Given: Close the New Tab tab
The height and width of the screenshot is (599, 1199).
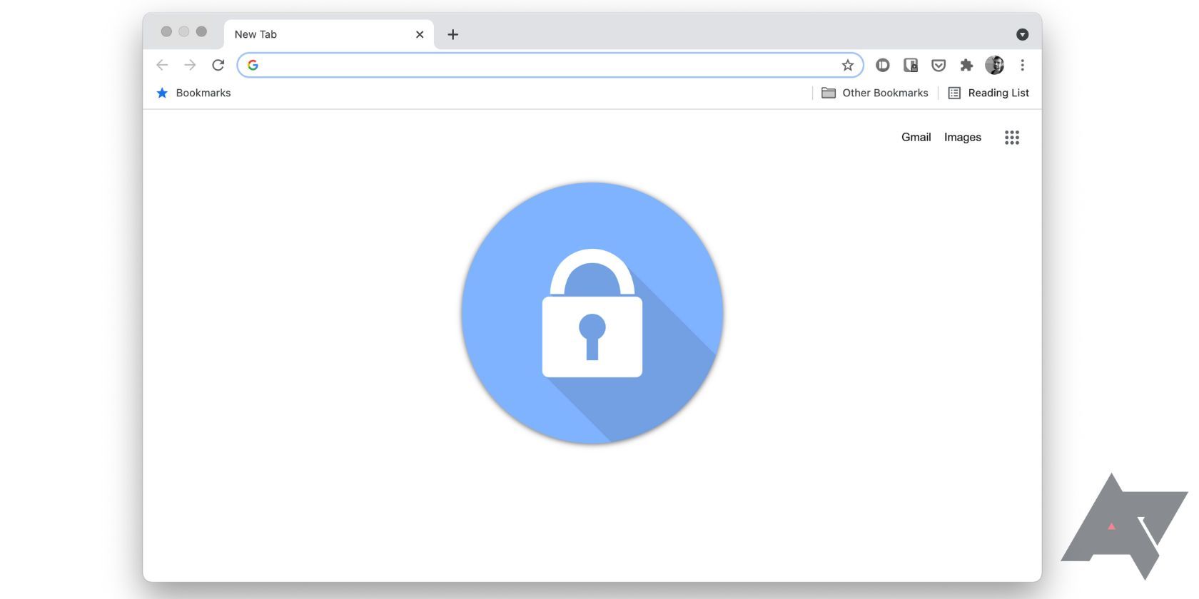Looking at the screenshot, I should tap(420, 34).
